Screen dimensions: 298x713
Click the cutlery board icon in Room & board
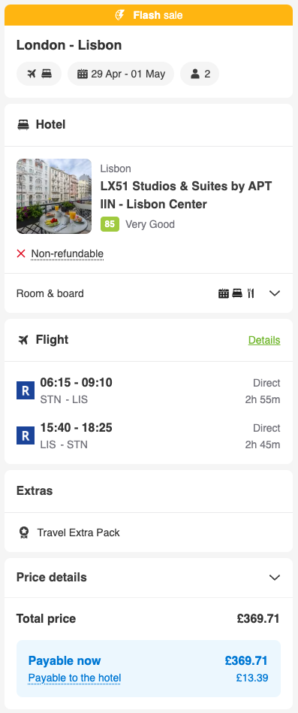(251, 293)
